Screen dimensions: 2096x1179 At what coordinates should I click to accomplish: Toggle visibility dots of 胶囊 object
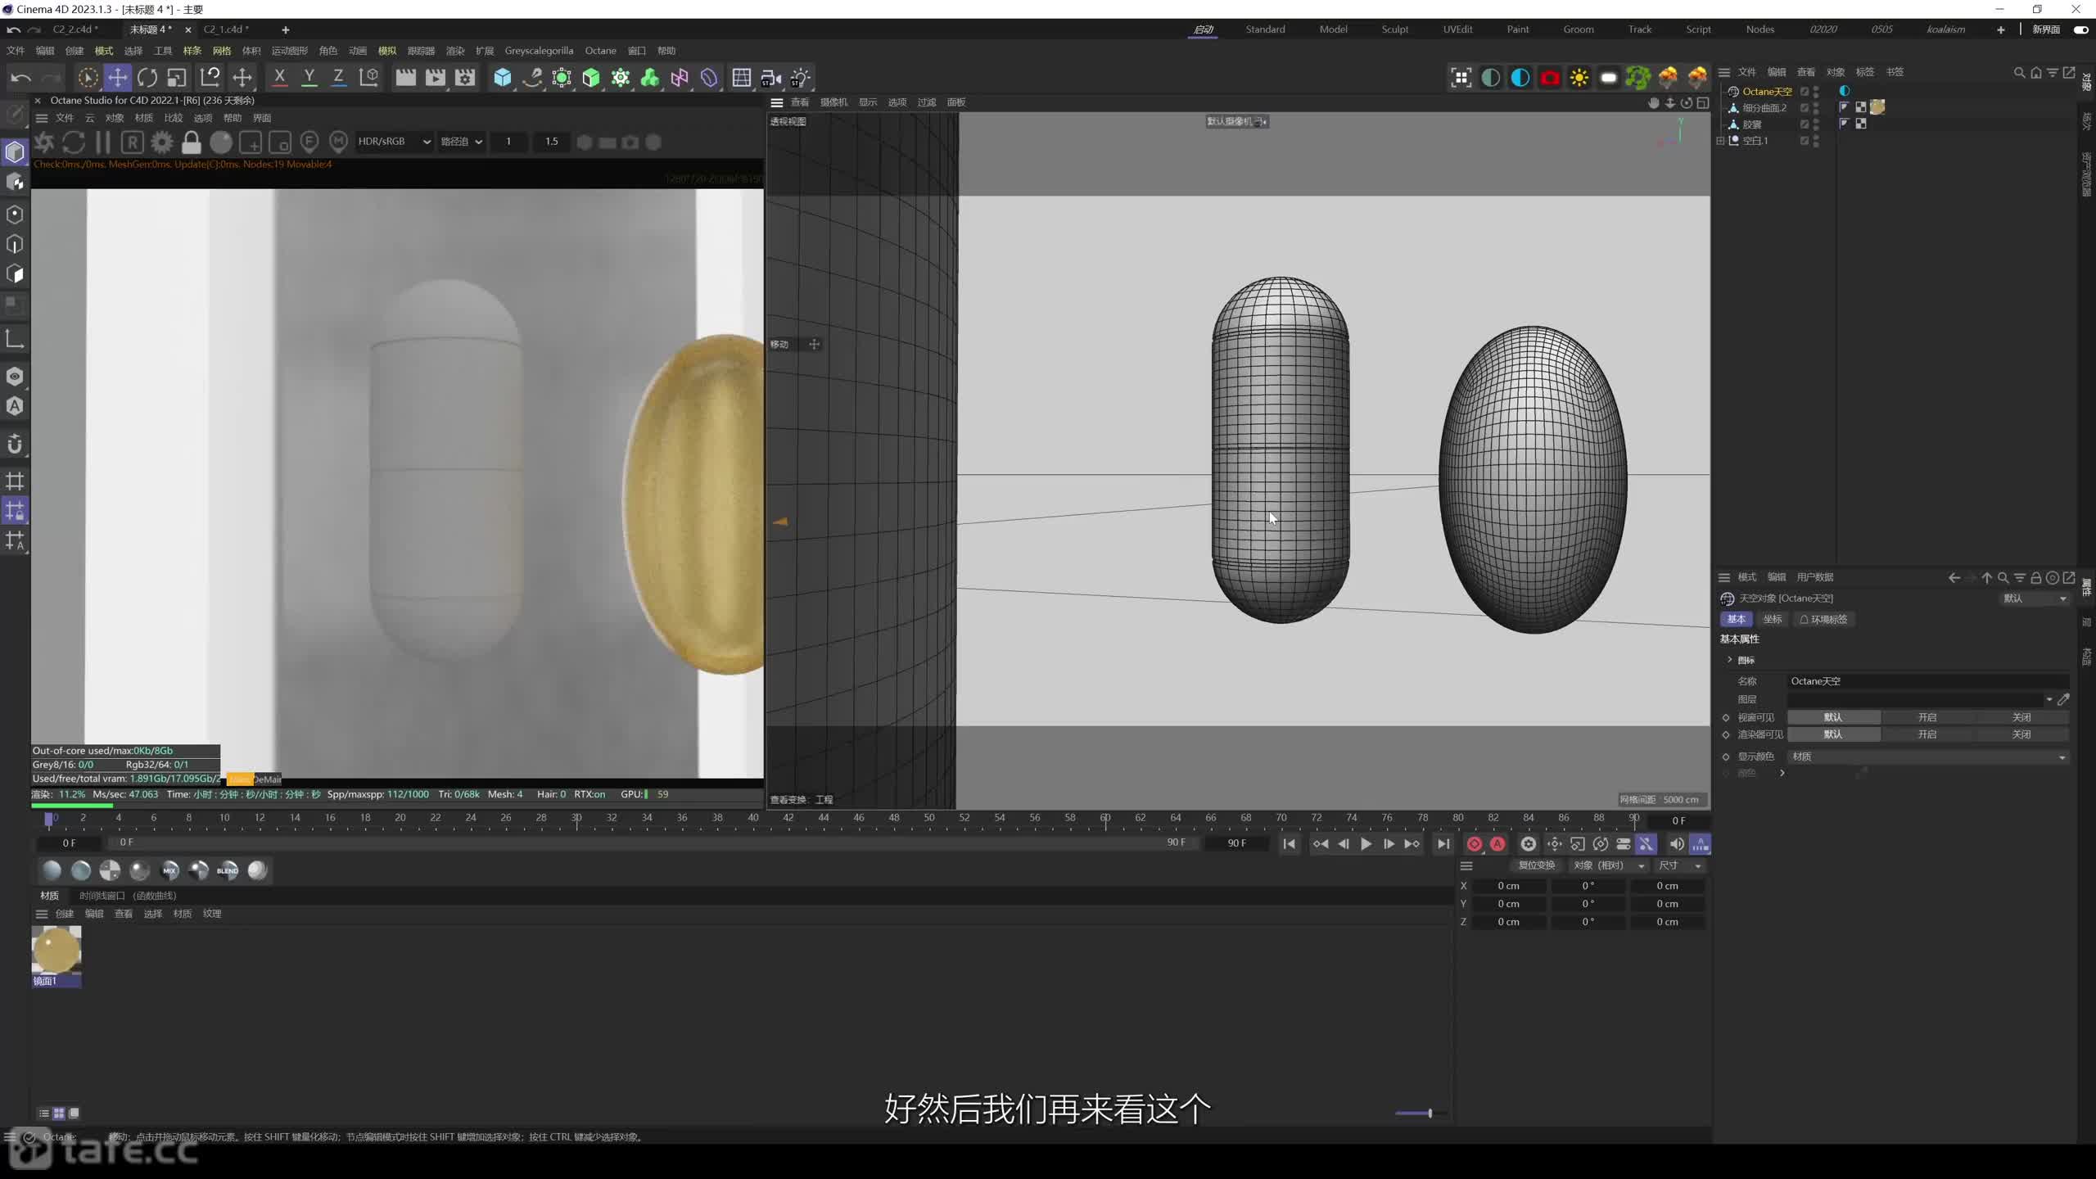click(1816, 124)
